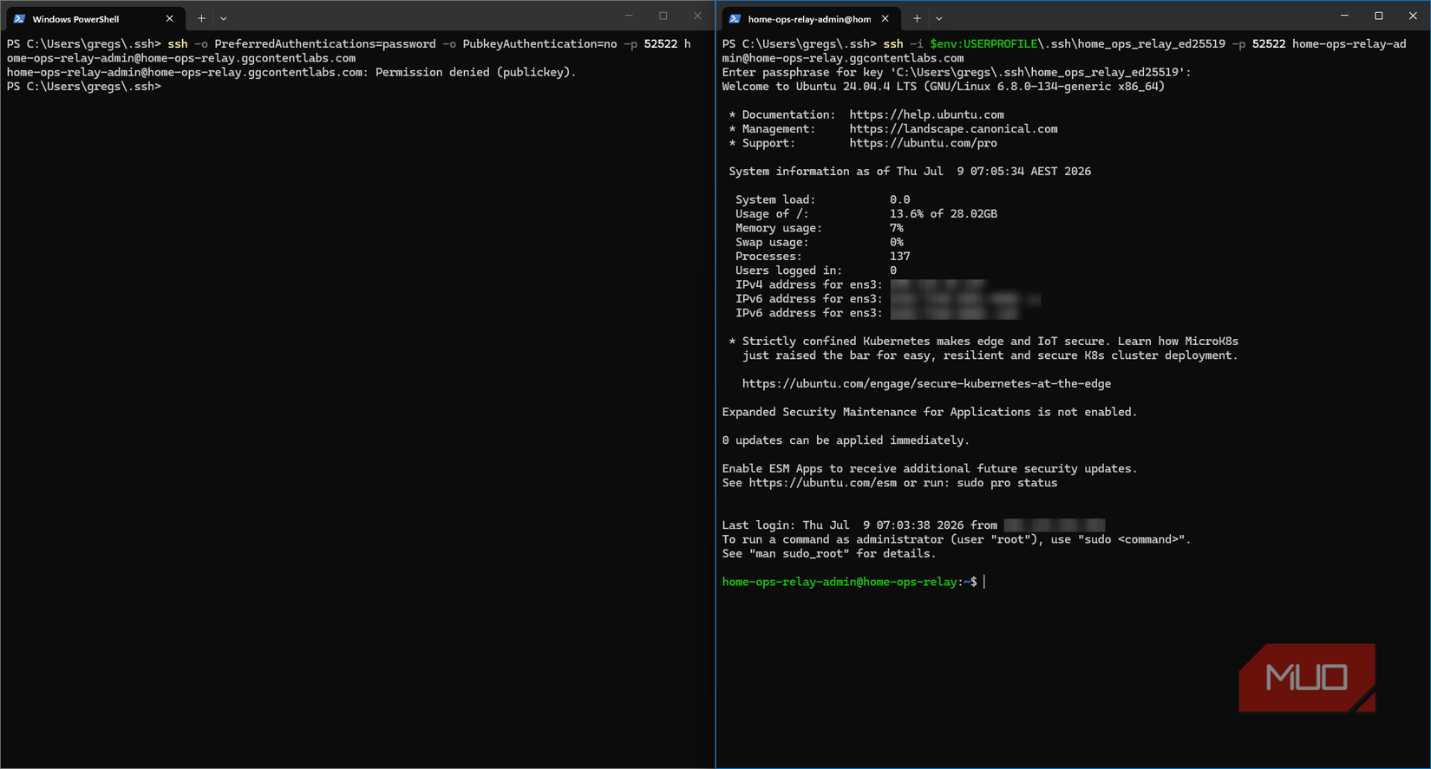
Task: Maximize the left PowerShell window
Action: [663, 16]
